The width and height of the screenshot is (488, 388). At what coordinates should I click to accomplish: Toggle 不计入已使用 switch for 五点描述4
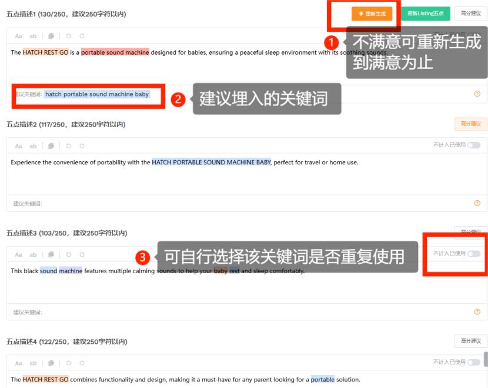point(474,362)
